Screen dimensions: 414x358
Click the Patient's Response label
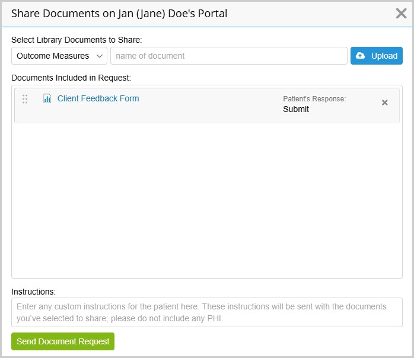point(314,98)
